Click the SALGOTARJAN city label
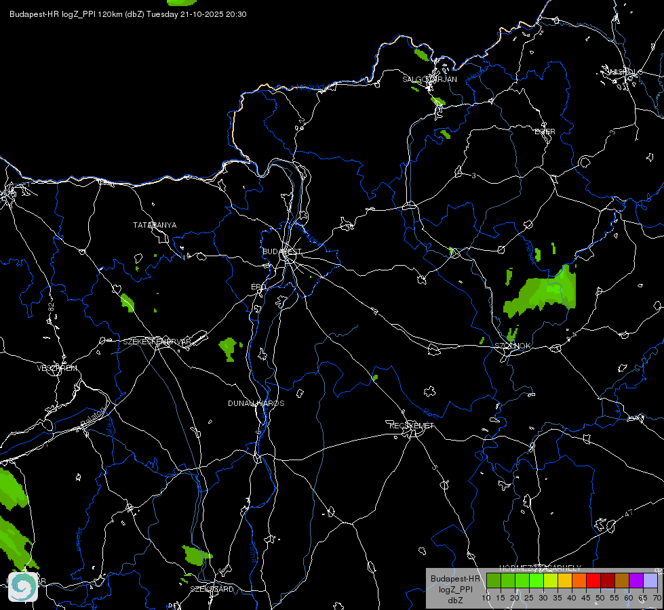664x610 pixels. point(429,79)
